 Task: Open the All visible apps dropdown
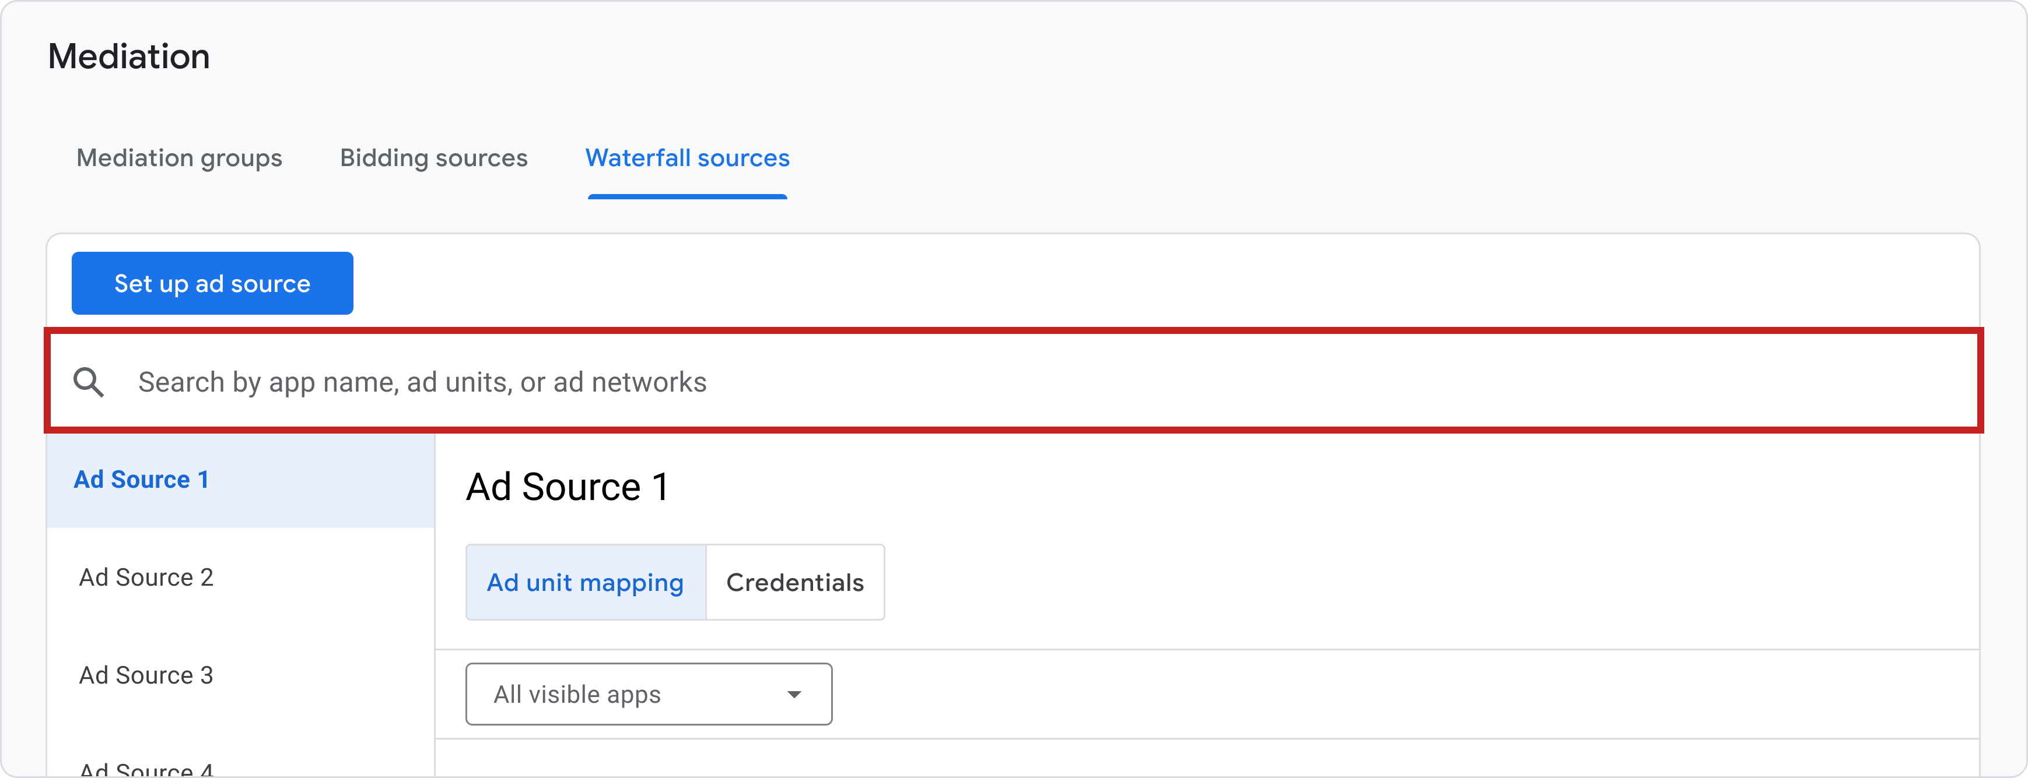[649, 694]
